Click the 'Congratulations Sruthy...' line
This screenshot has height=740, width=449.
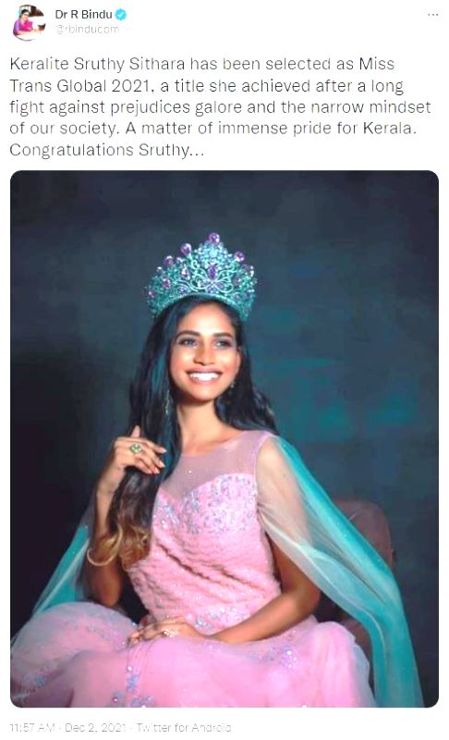[x=107, y=150]
